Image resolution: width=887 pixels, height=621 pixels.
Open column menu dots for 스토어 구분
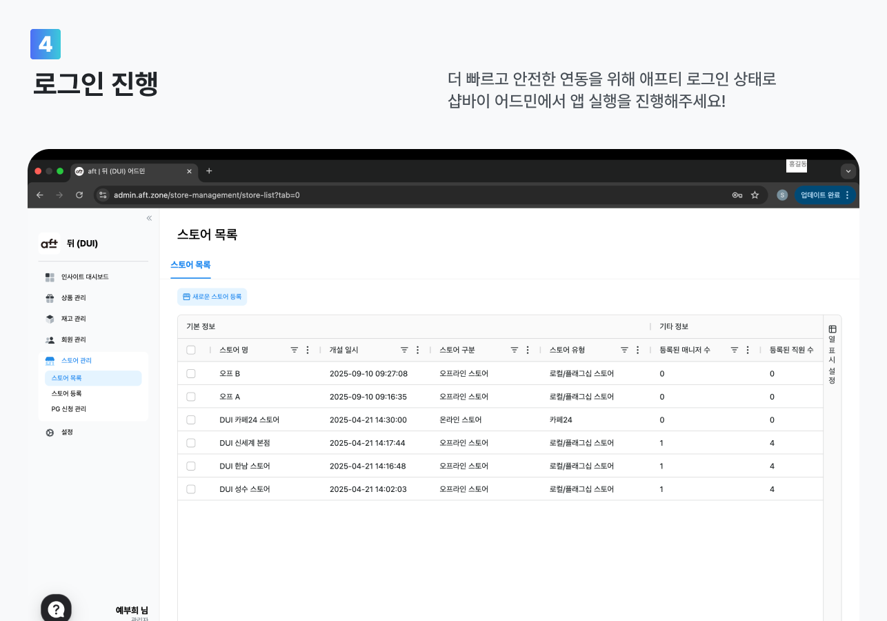coord(528,350)
